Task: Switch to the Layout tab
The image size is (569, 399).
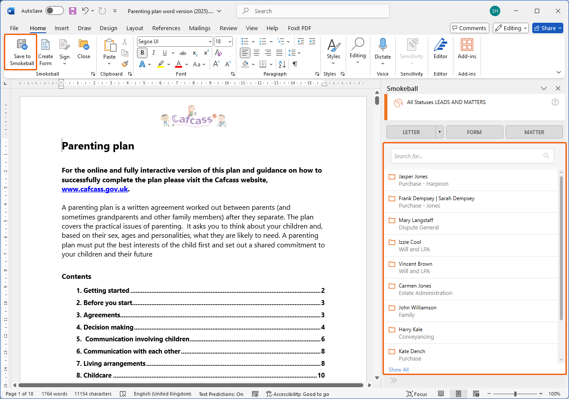Action: 135,28
